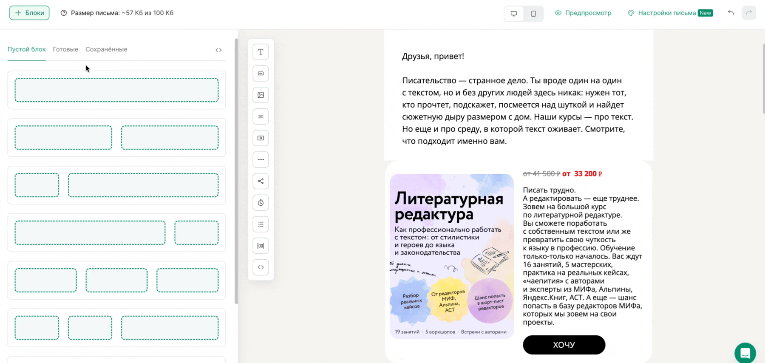The image size is (765, 363).
Task: Choose the Spacer lines element icon
Action: pyautogui.click(x=261, y=116)
